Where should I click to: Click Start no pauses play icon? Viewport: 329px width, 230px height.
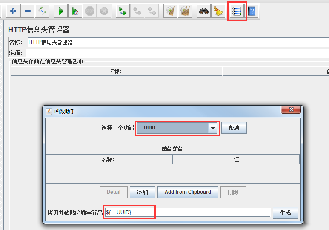75,11
